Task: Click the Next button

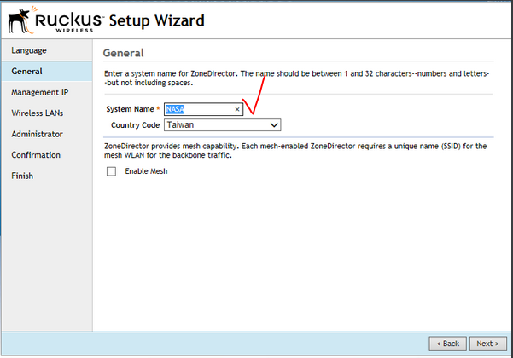Action: pyautogui.click(x=487, y=344)
